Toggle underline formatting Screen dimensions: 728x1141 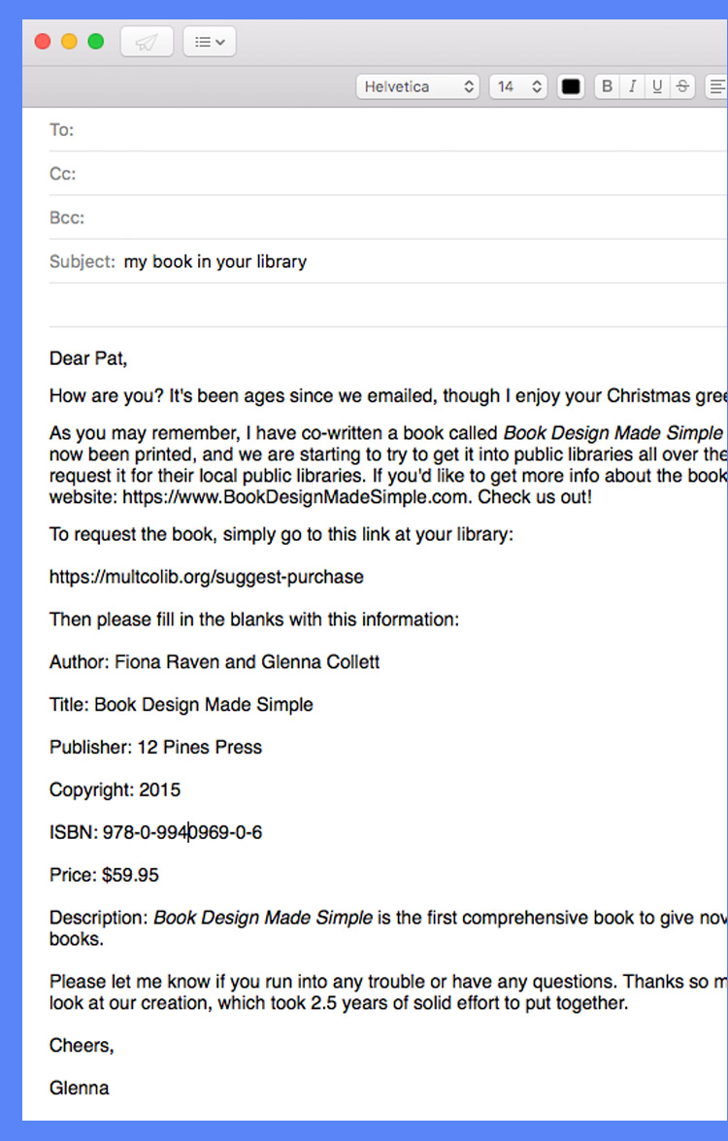click(656, 85)
